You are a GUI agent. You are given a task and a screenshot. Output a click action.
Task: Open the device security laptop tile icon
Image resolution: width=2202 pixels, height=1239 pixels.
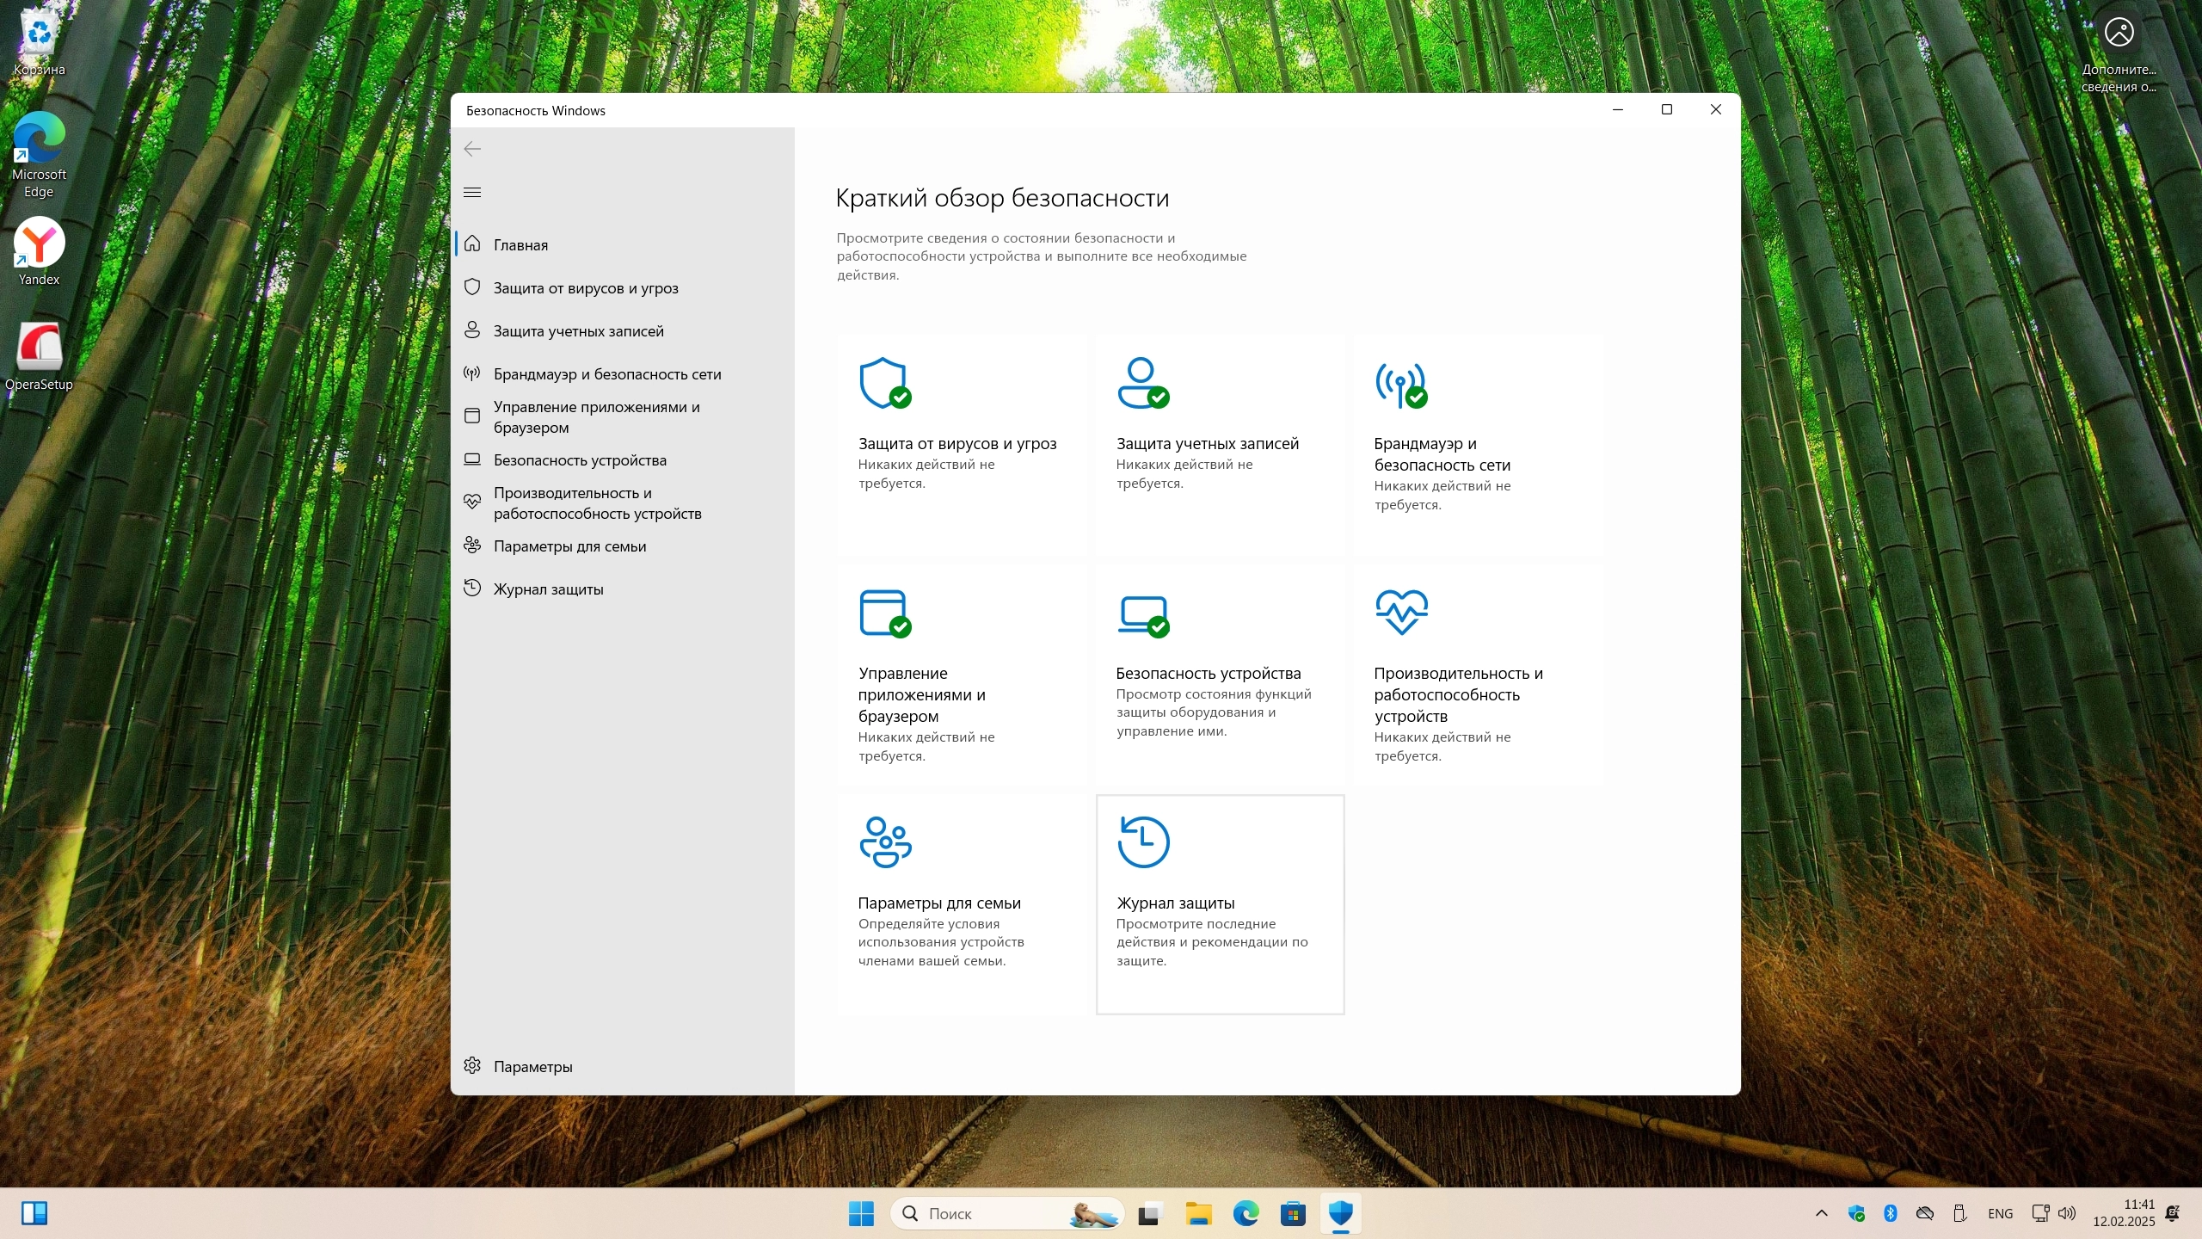[1142, 614]
